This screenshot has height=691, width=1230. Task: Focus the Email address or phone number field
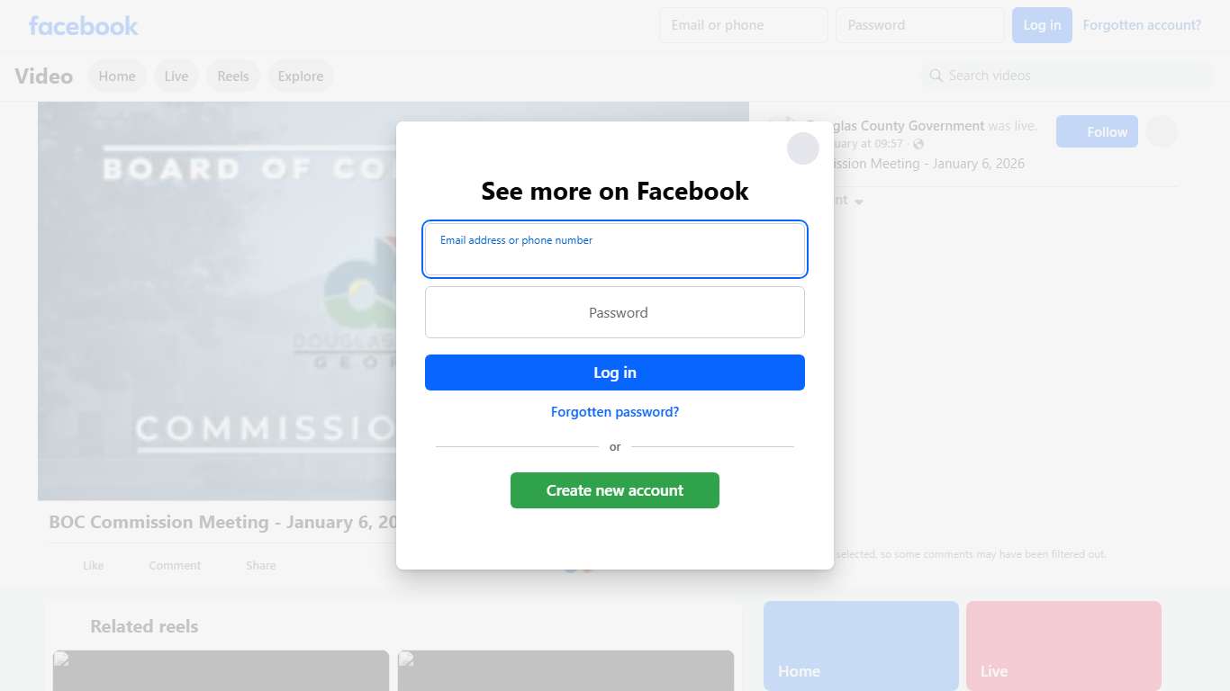[615, 249]
